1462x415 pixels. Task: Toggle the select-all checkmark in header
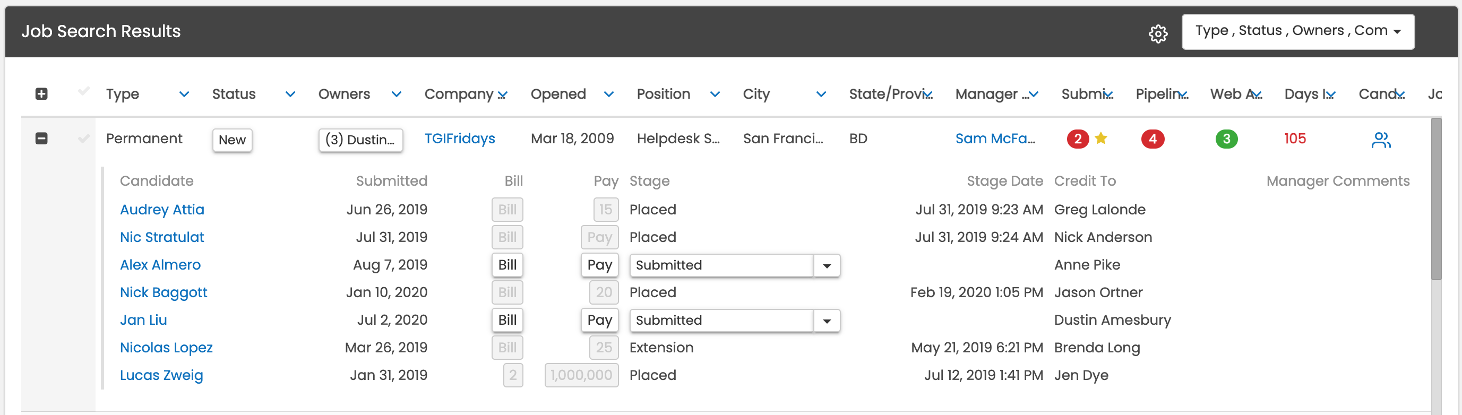point(83,91)
